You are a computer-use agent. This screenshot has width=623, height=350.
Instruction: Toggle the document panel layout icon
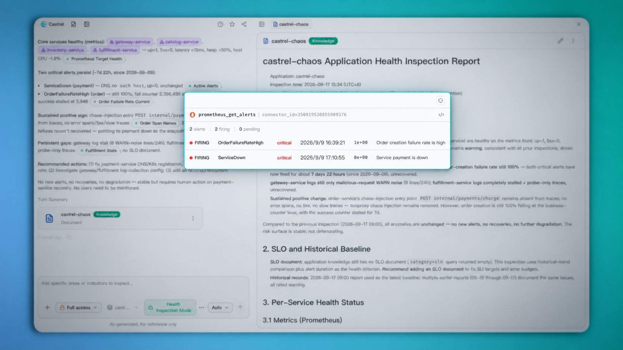point(262,24)
